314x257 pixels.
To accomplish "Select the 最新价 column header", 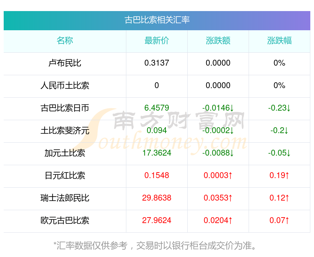I will click(x=157, y=41).
